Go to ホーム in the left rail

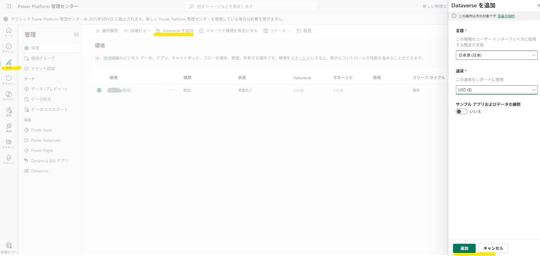tap(8, 32)
